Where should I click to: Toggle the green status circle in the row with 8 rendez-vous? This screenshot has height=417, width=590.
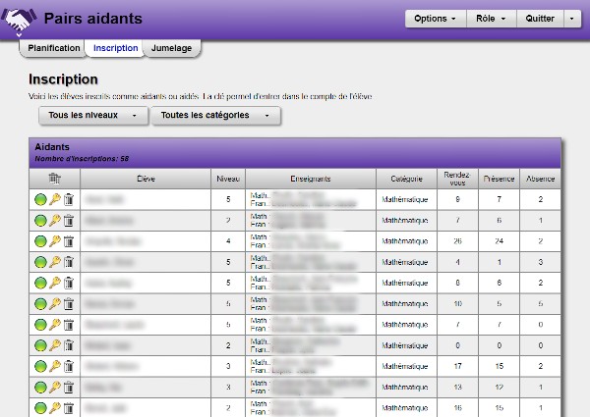click(x=40, y=283)
